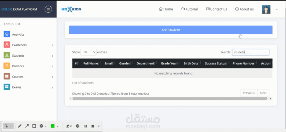Screen dimensions: 286x132
Task: Click the Previous pagination button
Action: point(249,93)
